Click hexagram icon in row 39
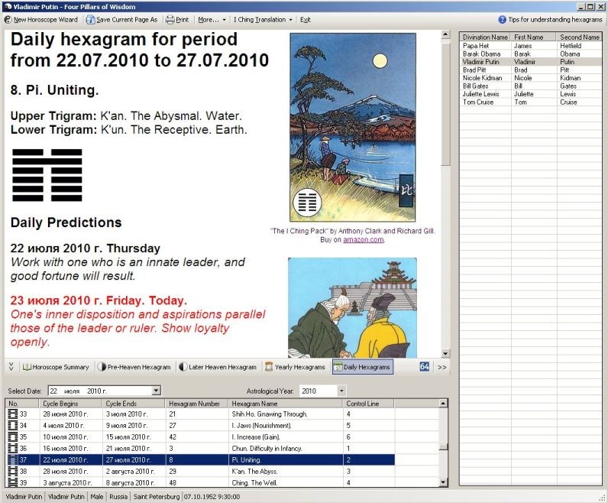 (x=13, y=482)
